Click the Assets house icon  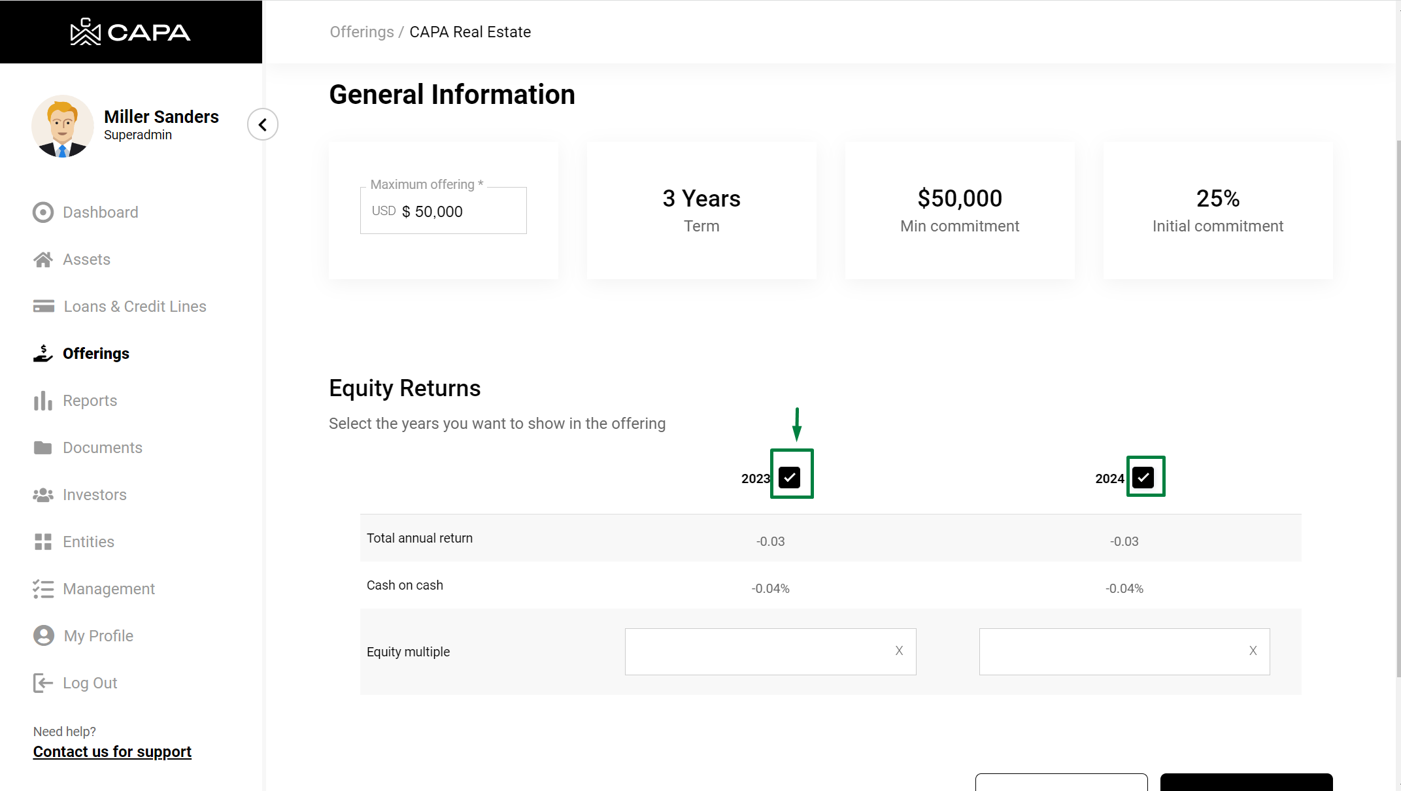coord(43,260)
